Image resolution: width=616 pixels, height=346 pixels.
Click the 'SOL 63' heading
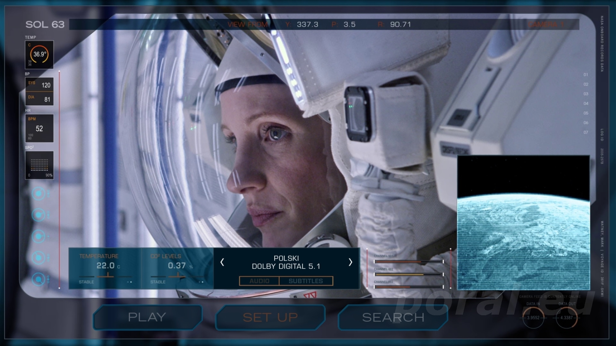(x=45, y=25)
